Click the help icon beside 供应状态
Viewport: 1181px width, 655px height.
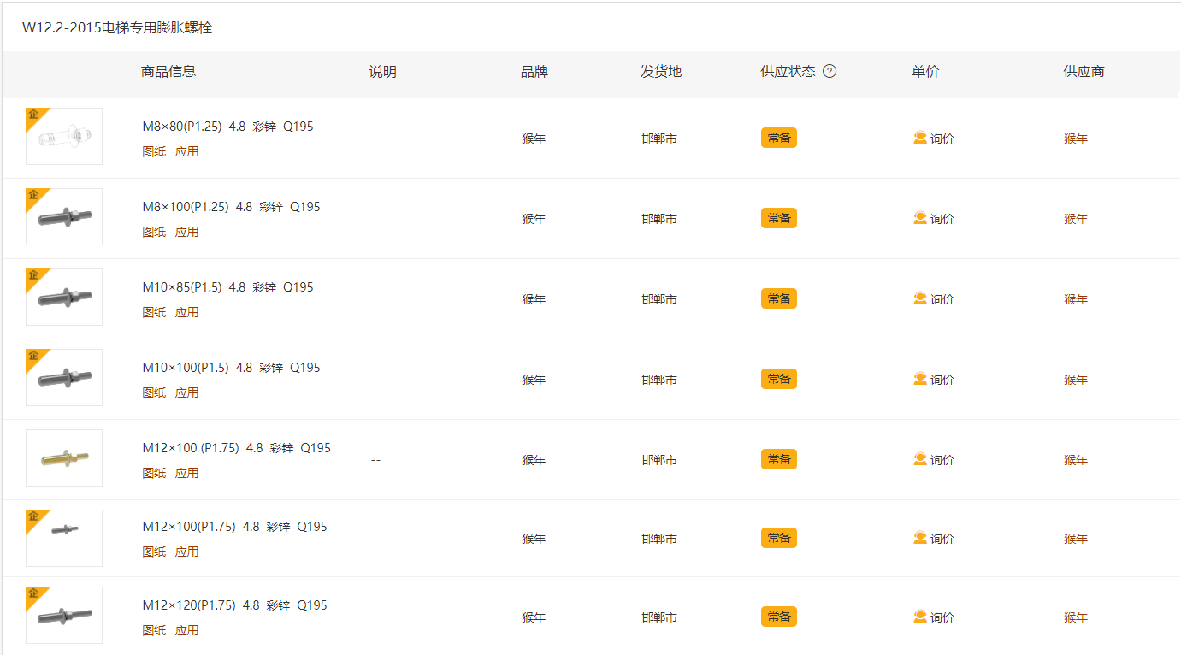(829, 72)
